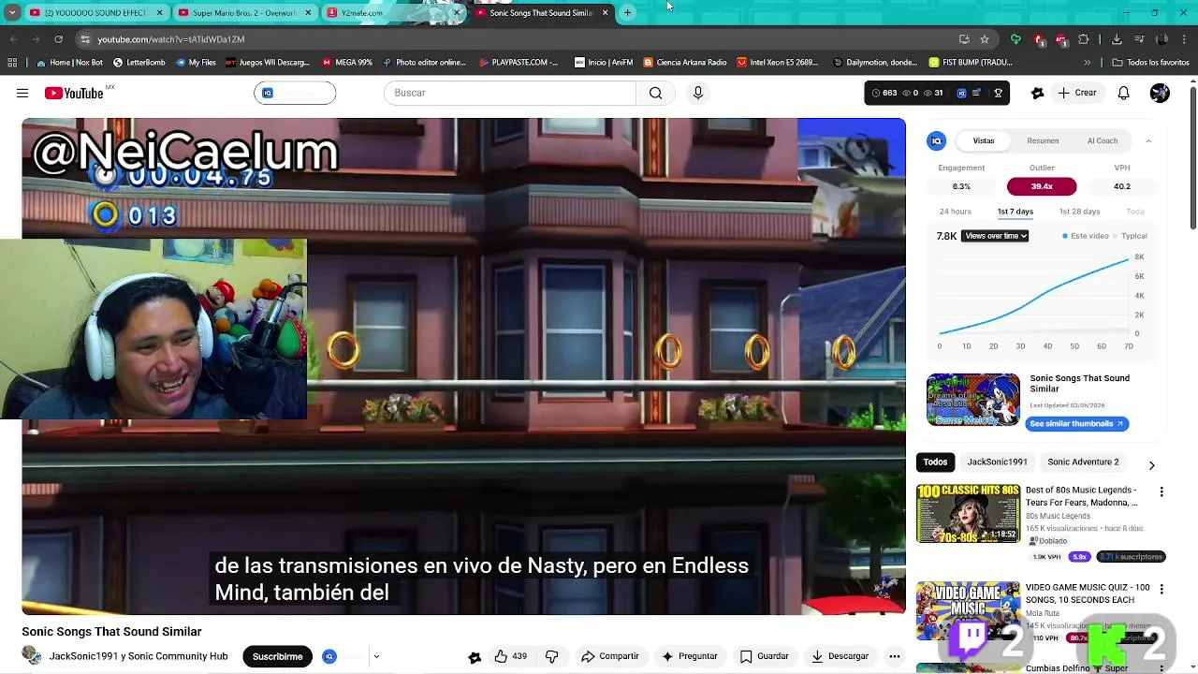This screenshot has height=674, width=1198.
Task: Open the YouTube hamburger guide menu
Action: click(x=22, y=93)
